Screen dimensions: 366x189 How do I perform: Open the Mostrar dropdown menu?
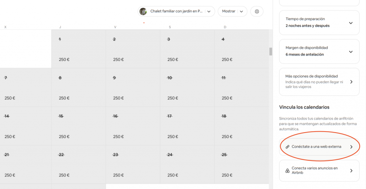pos(232,11)
